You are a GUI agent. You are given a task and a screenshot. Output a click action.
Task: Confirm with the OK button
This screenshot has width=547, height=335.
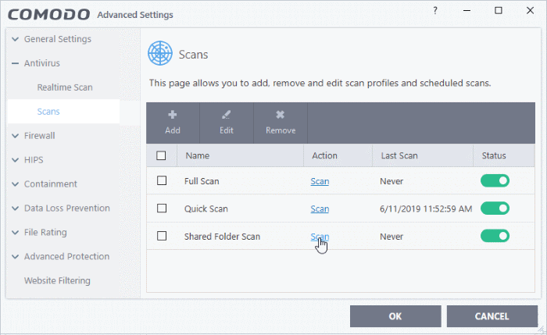395,316
